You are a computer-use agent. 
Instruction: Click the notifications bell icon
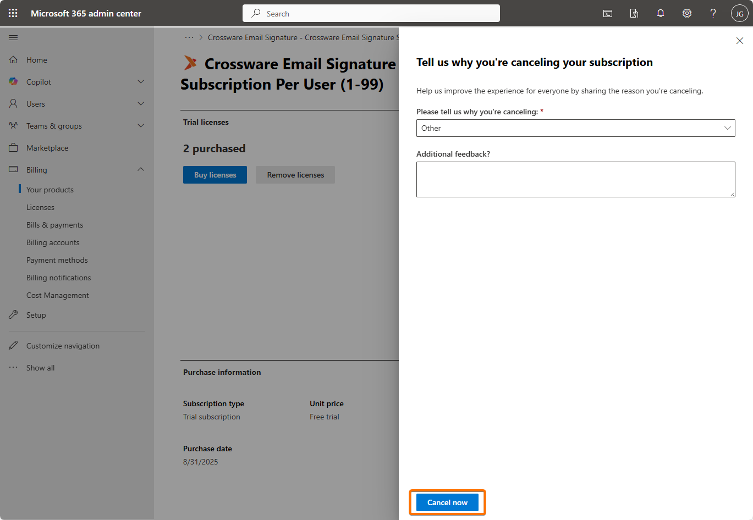(x=661, y=13)
